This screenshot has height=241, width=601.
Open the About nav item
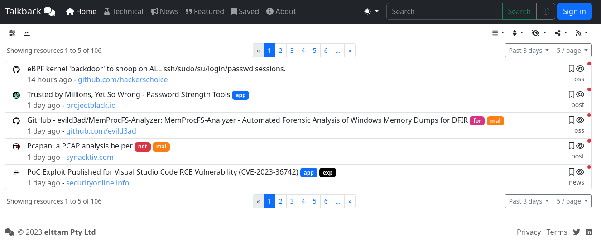(281, 11)
